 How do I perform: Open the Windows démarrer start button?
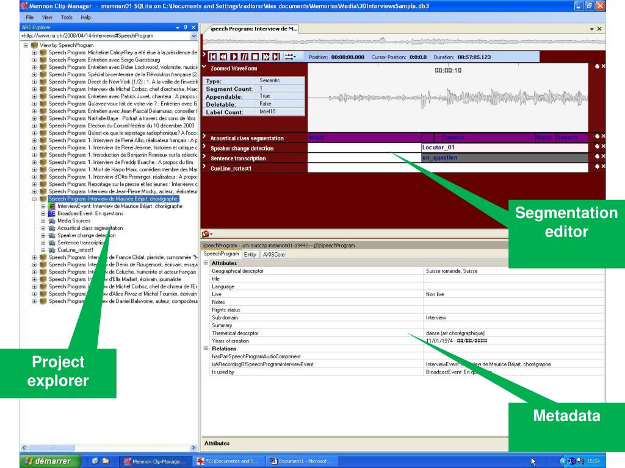[50, 461]
